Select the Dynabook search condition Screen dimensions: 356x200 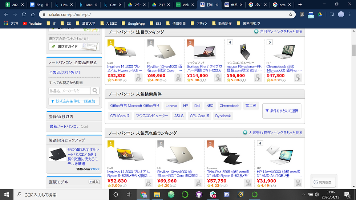[223, 116]
